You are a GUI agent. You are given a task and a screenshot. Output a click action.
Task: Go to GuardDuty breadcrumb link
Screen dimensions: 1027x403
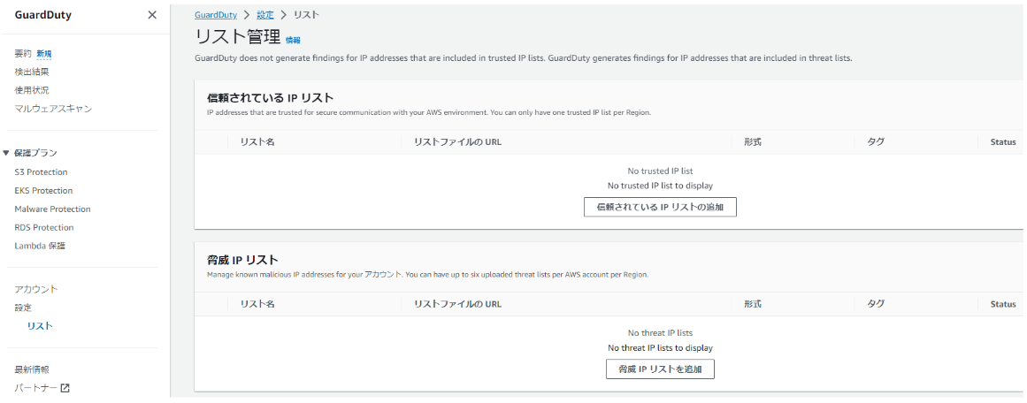[216, 14]
